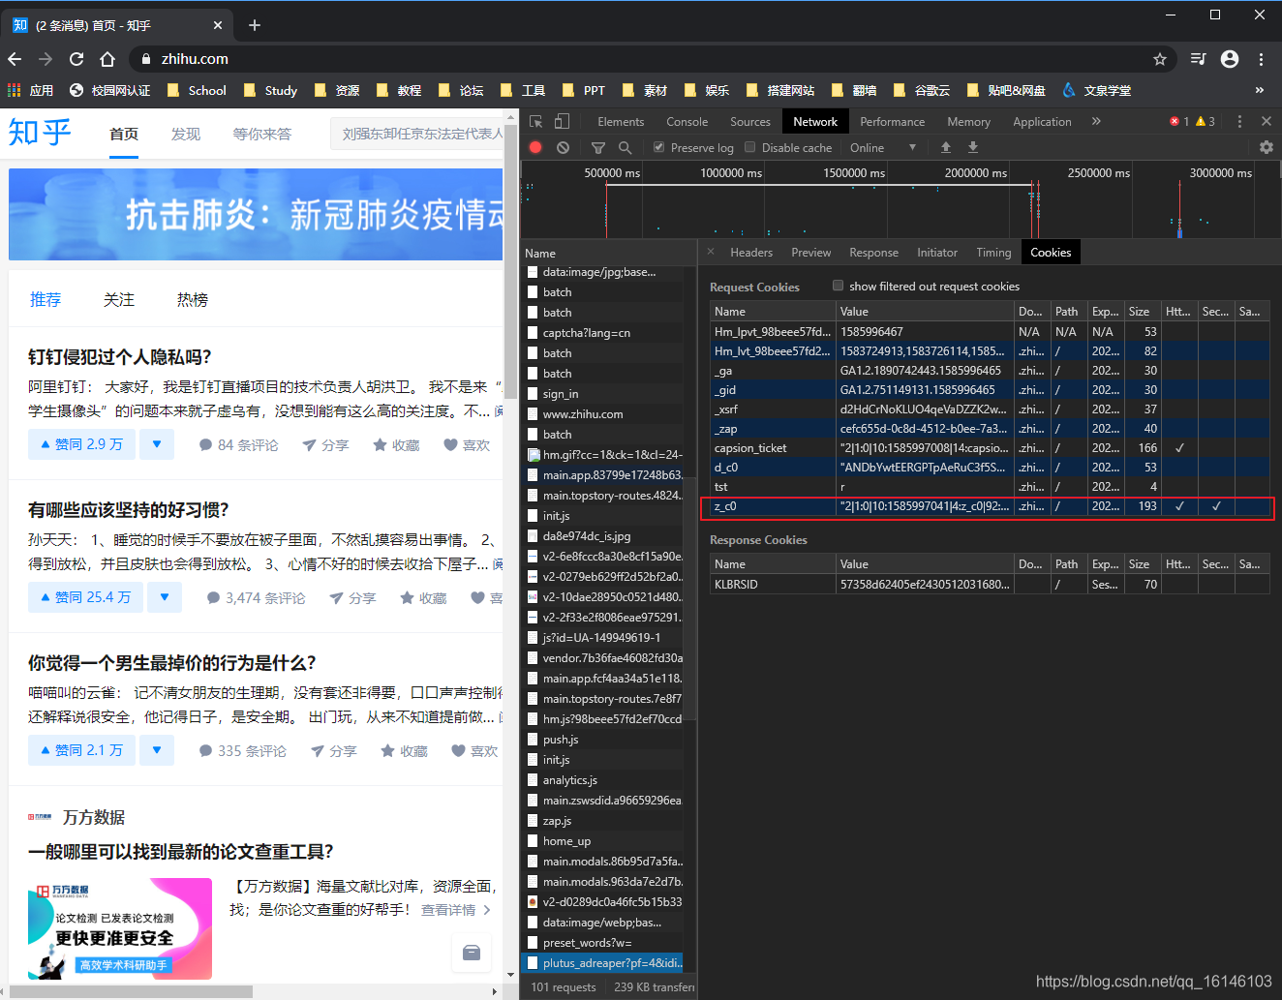Switch to the Sources tab
This screenshot has height=1000, width=1282.
point(750,121)
